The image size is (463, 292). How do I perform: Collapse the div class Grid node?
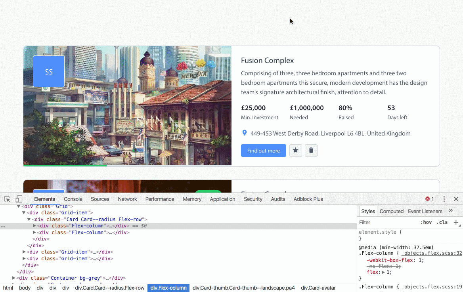click(19, 206)
